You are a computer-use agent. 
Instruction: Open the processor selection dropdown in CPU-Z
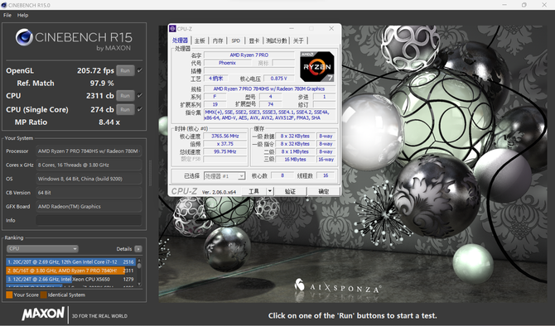pos(224,175)
